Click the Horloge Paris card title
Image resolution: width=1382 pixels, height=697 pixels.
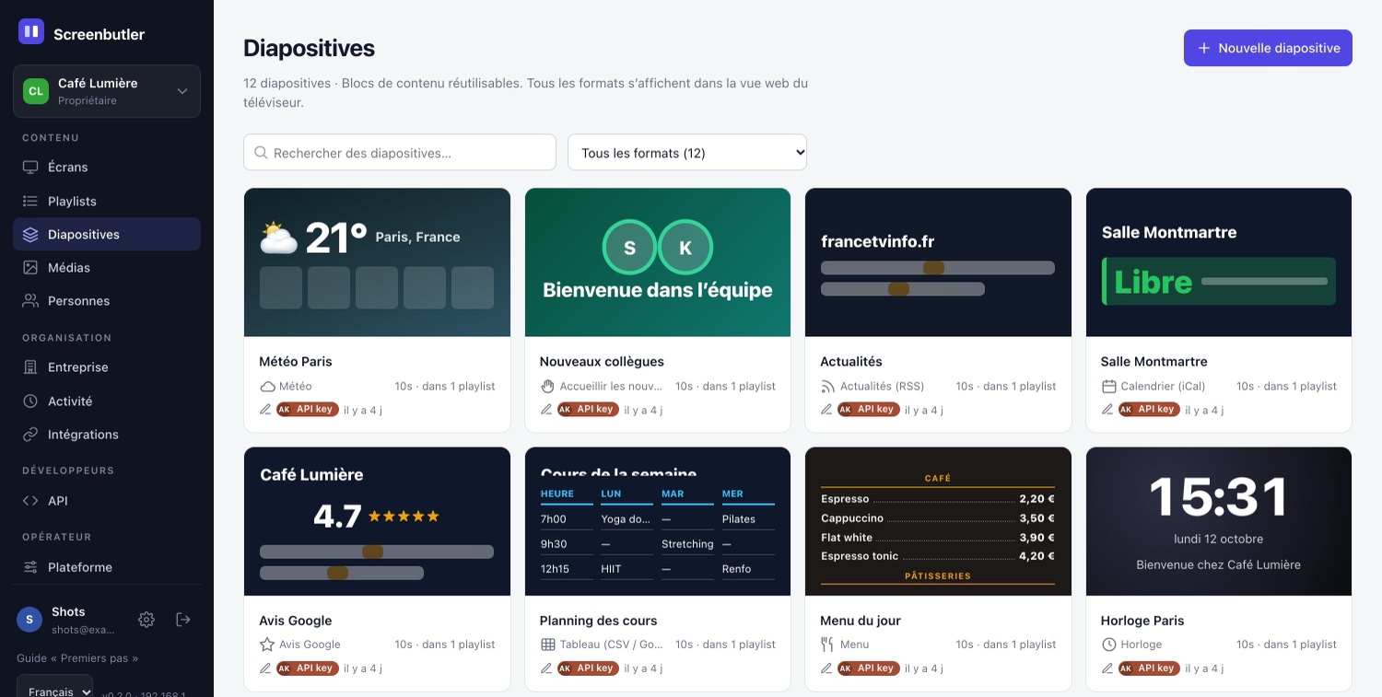click(1142, 621)
